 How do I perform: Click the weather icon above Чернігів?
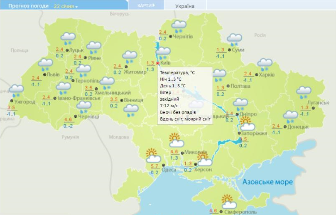(179, 26)
